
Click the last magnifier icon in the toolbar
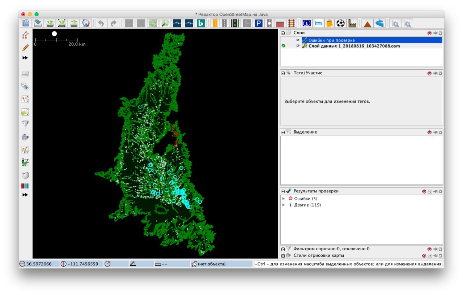pos(407,23)
